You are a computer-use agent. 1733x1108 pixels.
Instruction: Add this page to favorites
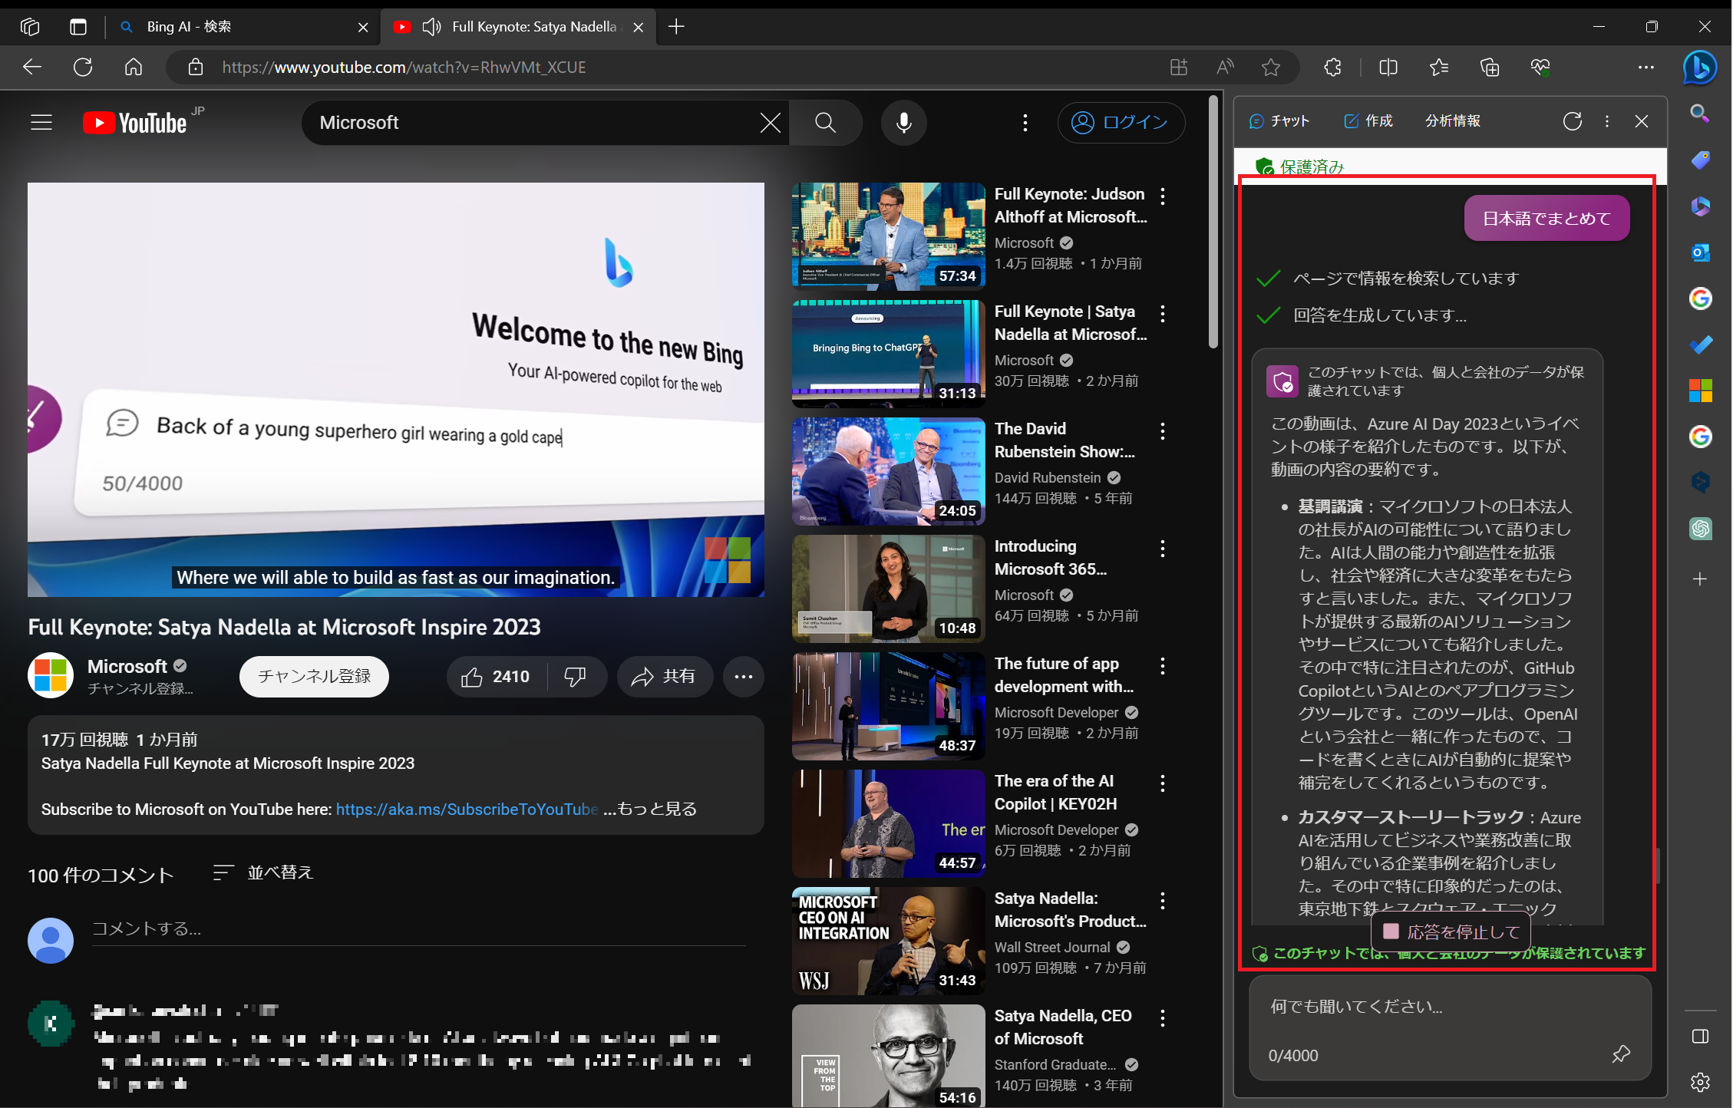pyautogui.click(x=1271, y=68)
